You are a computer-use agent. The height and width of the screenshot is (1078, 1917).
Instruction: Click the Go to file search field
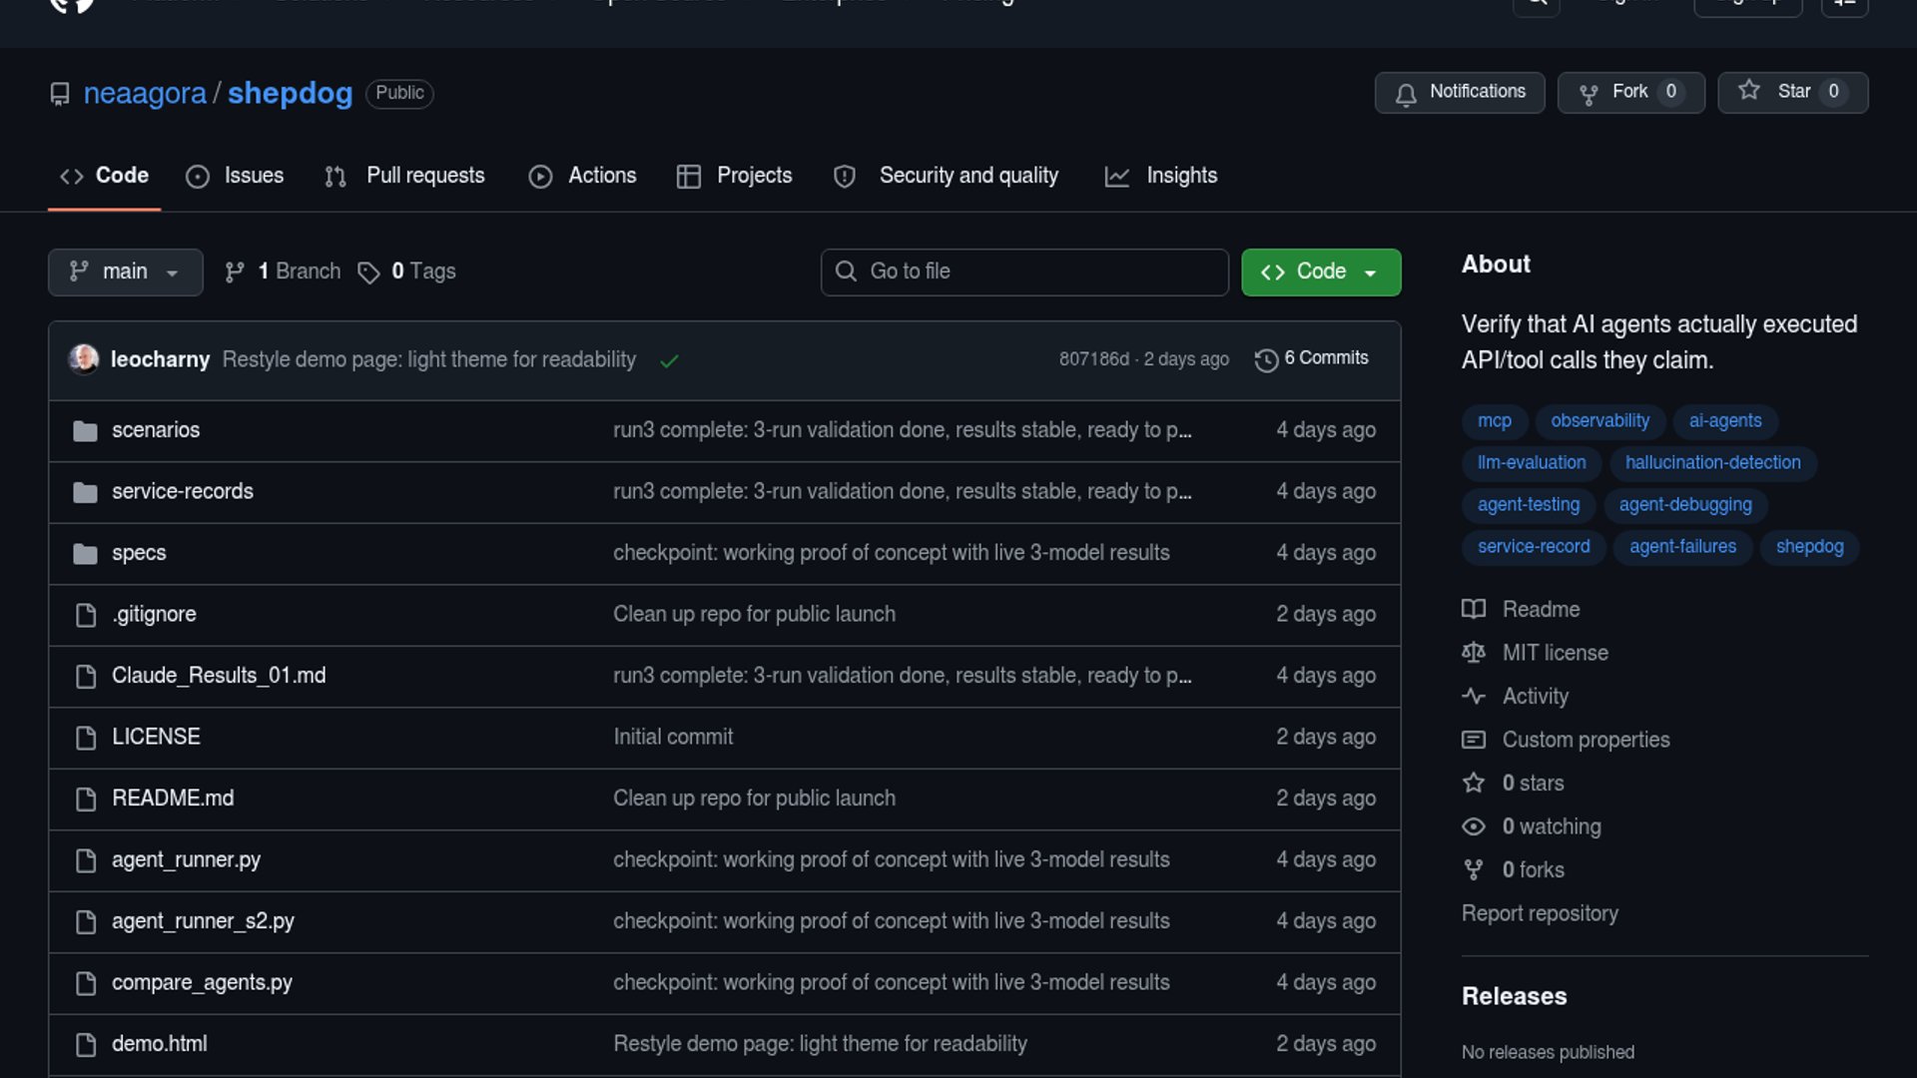[x=1024, y=272]
